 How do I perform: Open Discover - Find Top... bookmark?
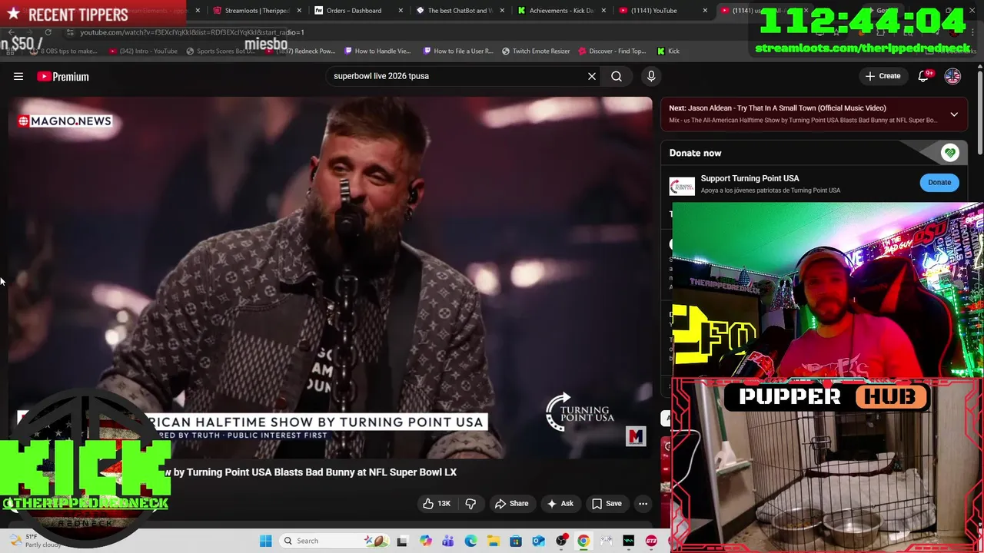tap(612, 51)
